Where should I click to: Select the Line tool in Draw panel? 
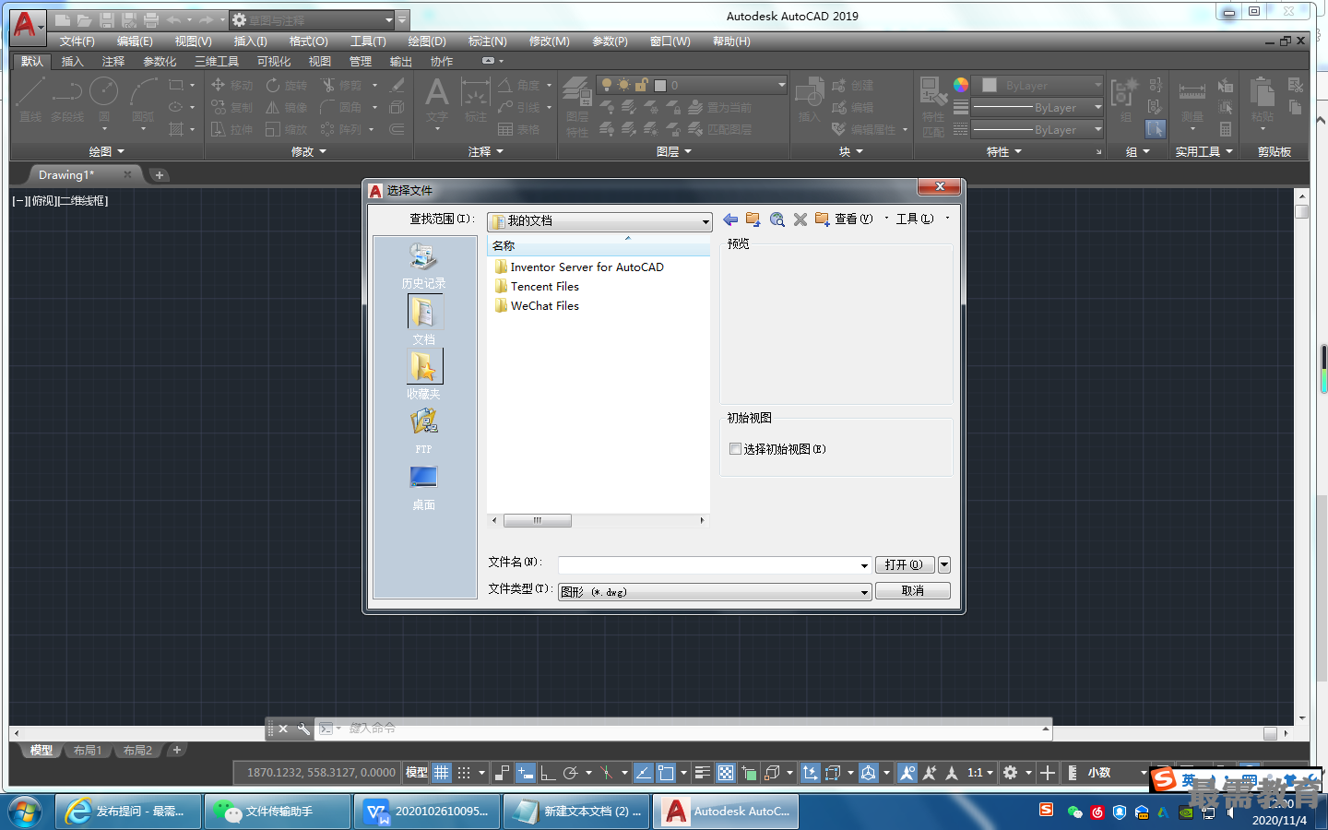click(30, 100)
